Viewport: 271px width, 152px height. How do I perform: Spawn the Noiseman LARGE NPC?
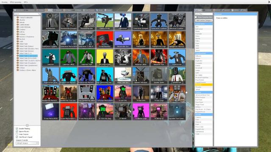coord(141,57)
